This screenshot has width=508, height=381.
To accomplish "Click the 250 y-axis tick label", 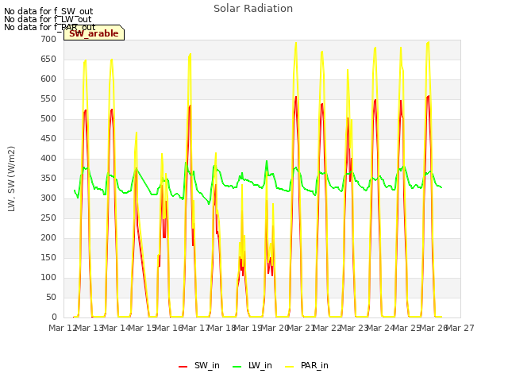I will point(48,217).
